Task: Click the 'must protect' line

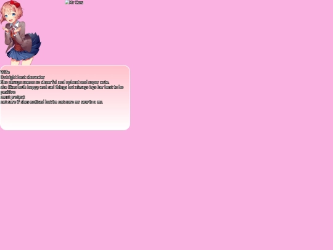Action: (x=13, y=97)
